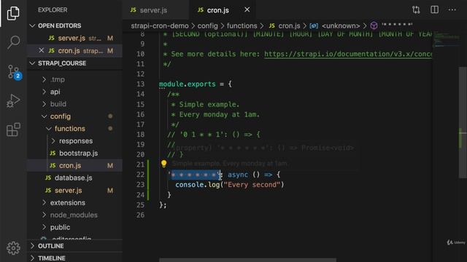Split the editor to the right

click(434, 9)
